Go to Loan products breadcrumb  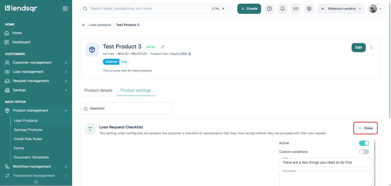click(100, 25)
